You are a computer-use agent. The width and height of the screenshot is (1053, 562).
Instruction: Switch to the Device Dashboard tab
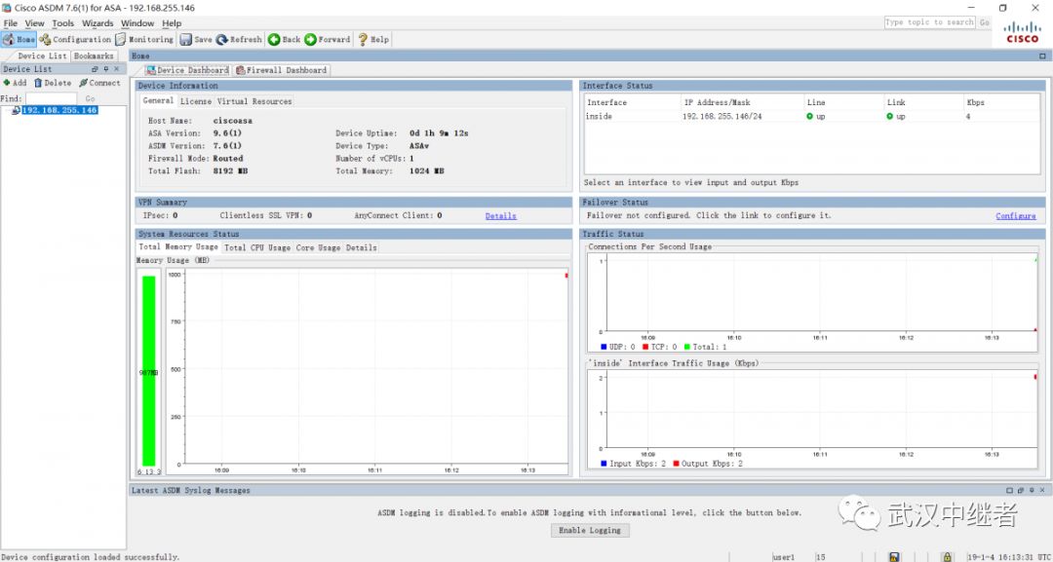187,70
